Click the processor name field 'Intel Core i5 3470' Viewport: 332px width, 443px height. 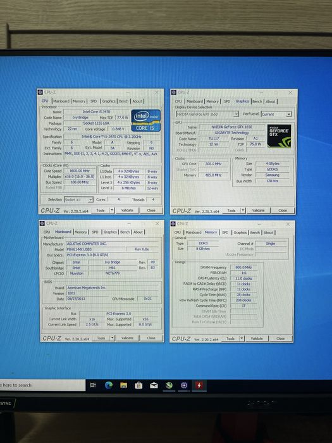tap(96, 111)
